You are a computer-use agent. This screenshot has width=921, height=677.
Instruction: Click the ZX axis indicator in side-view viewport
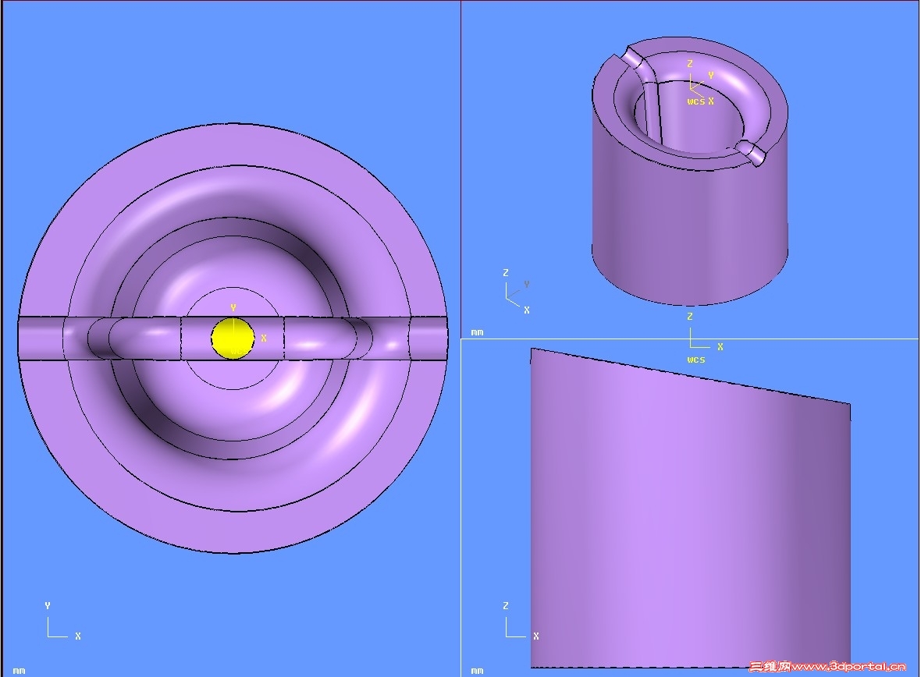point(520,621)
